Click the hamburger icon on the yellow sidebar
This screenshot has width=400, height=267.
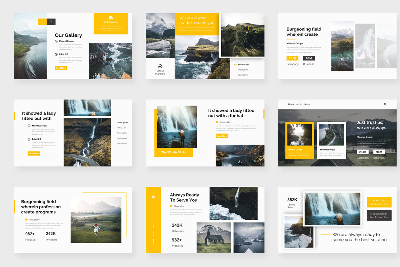[153, 196]
